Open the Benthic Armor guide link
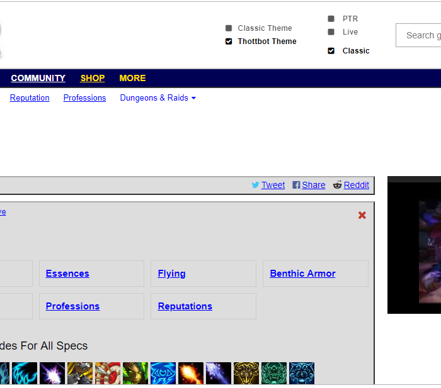The image size is (441, 388). click(x=302, y=274)
